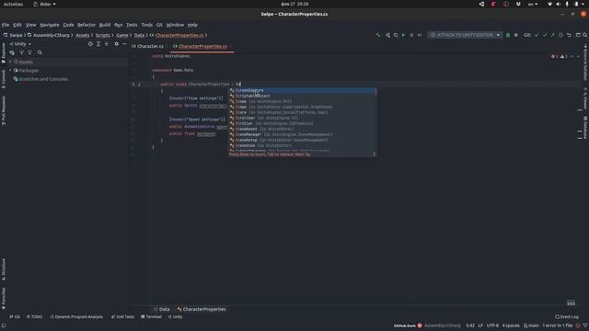
Task: Open the Navigate menu
Action: tap(50, 25)
